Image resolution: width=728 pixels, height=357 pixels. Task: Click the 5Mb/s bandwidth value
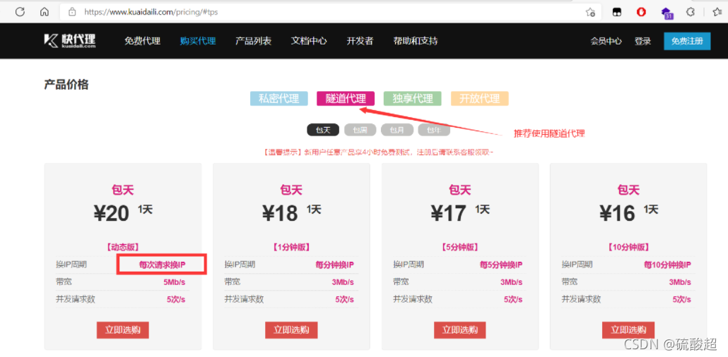coord(174,282)
